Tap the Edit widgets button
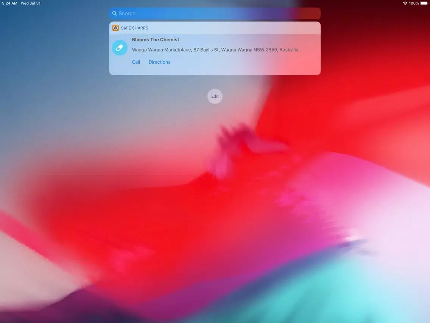This screenshot has height=323, width=430. click(215, 96)
